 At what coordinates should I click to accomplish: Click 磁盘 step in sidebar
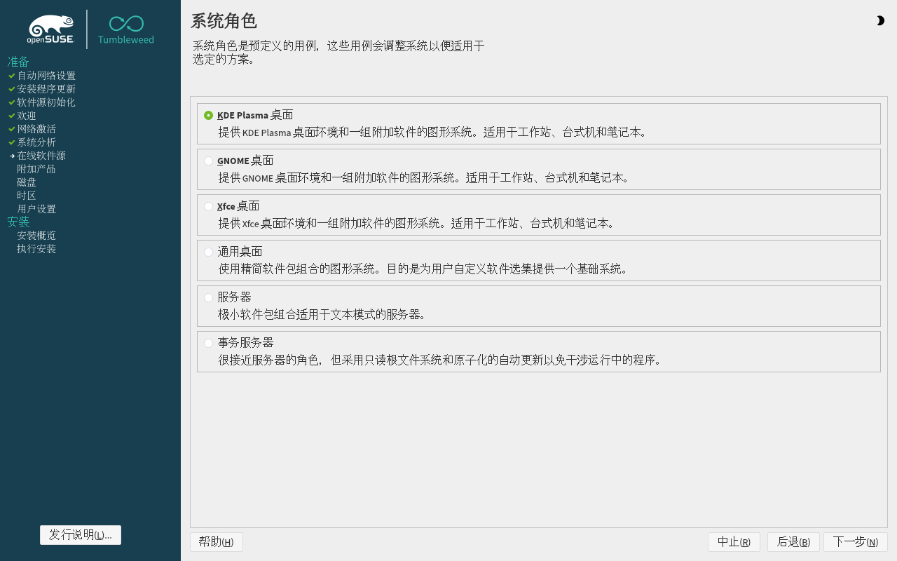[27, 182]
